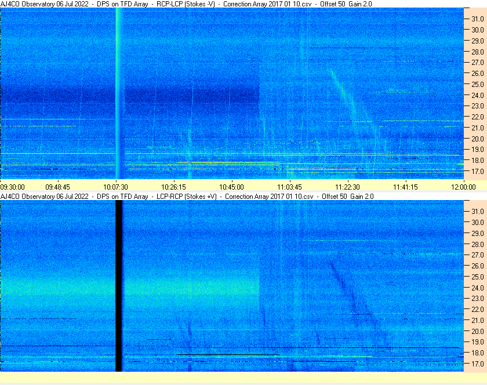Select 17.0 frequency label in RCP-LCP chart
The height and width of the screenshot is (385, 487).
click(x=478, y=171)
